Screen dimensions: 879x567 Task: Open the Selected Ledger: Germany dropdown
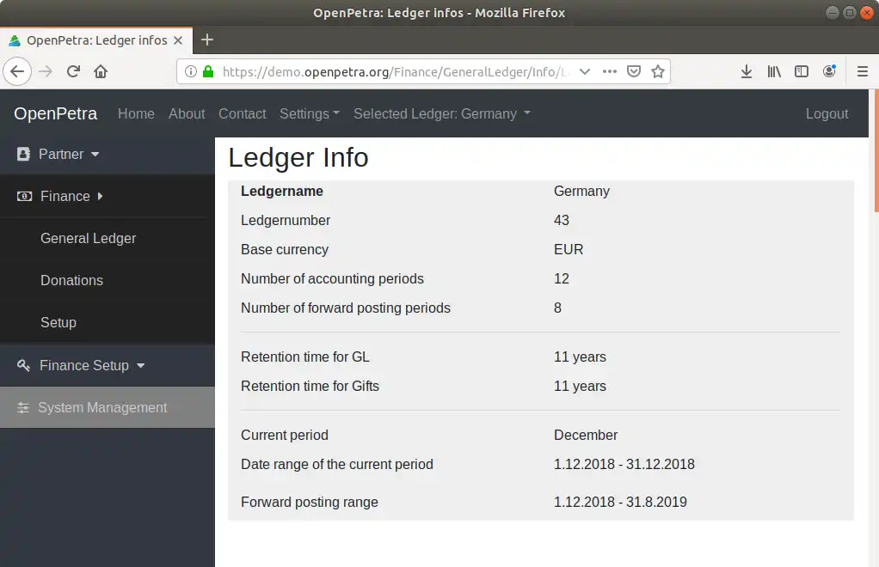point(441,114)
